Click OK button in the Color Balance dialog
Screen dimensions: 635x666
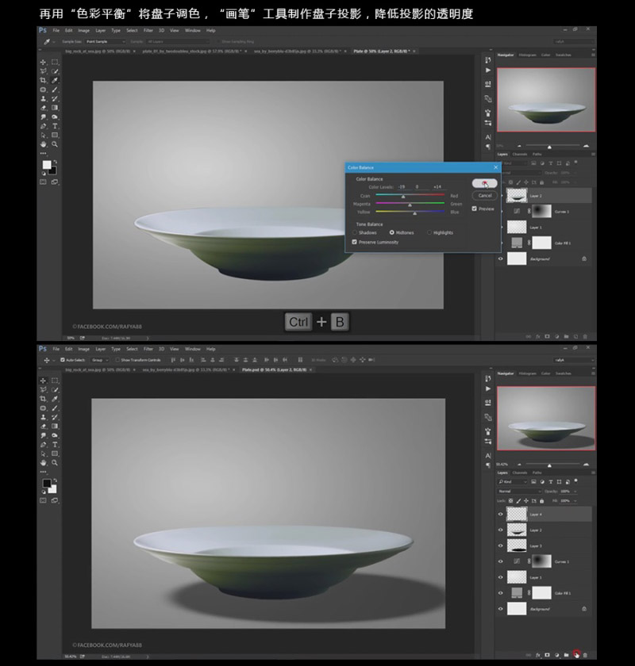tap(484, 183)
